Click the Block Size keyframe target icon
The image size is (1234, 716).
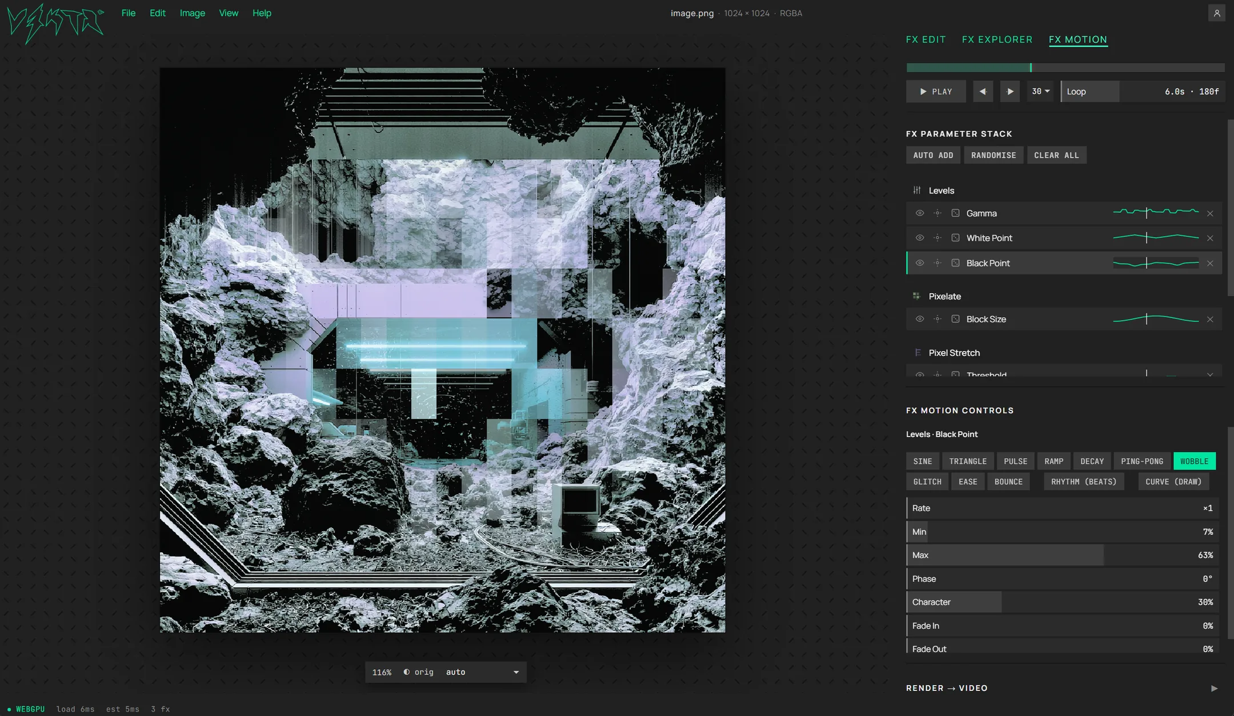click(937, 319)
